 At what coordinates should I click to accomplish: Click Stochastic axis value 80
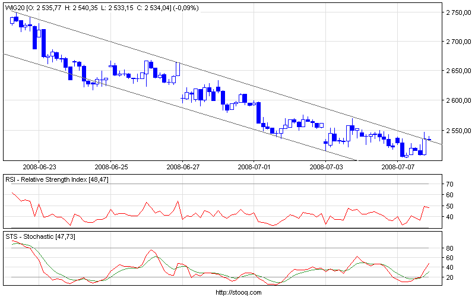tap(449, 248)
